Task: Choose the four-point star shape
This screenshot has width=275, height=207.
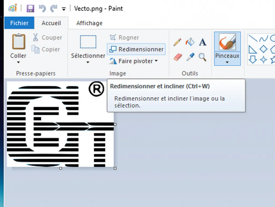Action: (x=263, y=60)
